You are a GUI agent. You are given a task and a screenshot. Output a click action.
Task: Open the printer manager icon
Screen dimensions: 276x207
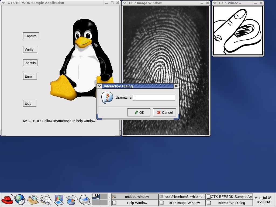[x=84, y=200]
